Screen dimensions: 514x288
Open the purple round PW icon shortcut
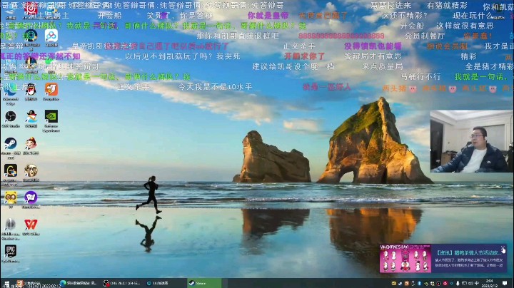click(x=31, y=200)
